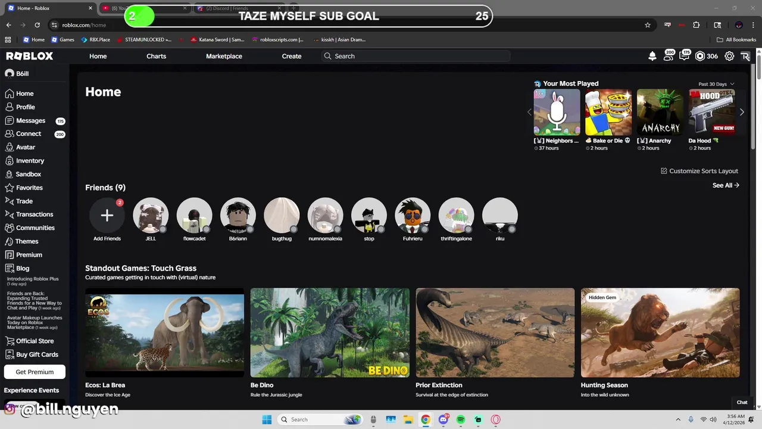Open Inventory in the sidebar
This screenshot has width=762, height=429.
30,161
